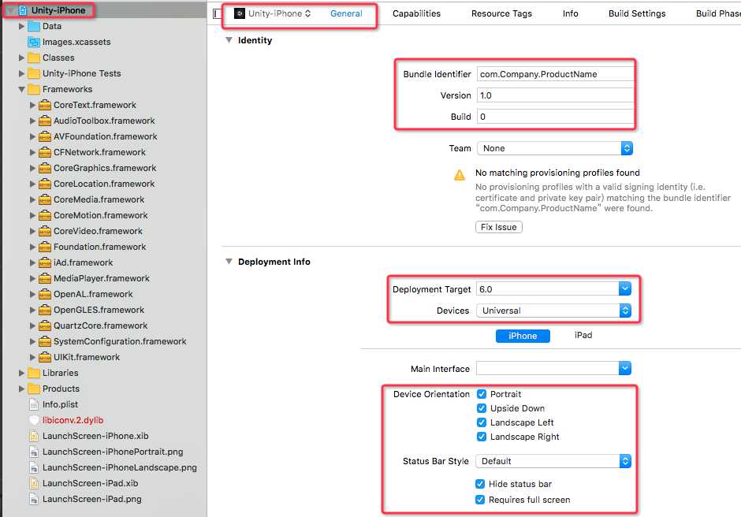741x517 pixels.
Task: Uncheck the Portrait orientation checkbox
Action: pos(482,394)
